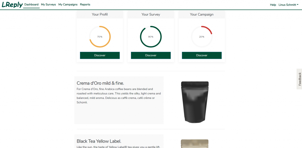Click the 20% campaign progress ring
302x148 pixels.
[x=202, y=37]
